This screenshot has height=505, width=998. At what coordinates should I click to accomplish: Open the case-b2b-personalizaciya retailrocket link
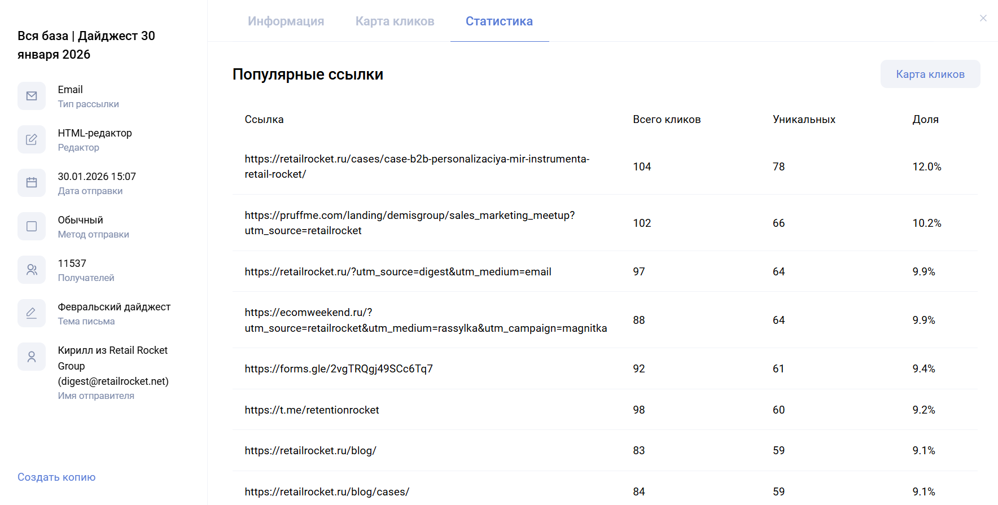417,166
